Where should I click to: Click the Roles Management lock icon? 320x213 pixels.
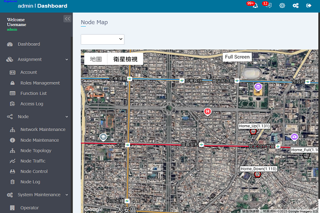point(12,83)
